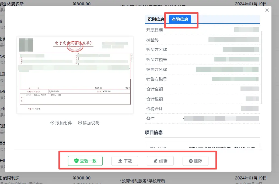The height and width of the screenshot is (184, 279).
Task: Click the info panel vertical scrollbar
Action: point(261,67)
